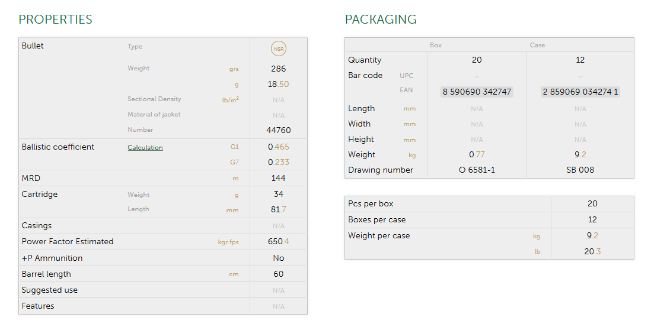Click the Barrel length row label
Image resolution: width=651 pixels, height=327 pixels.
(46, 274)
